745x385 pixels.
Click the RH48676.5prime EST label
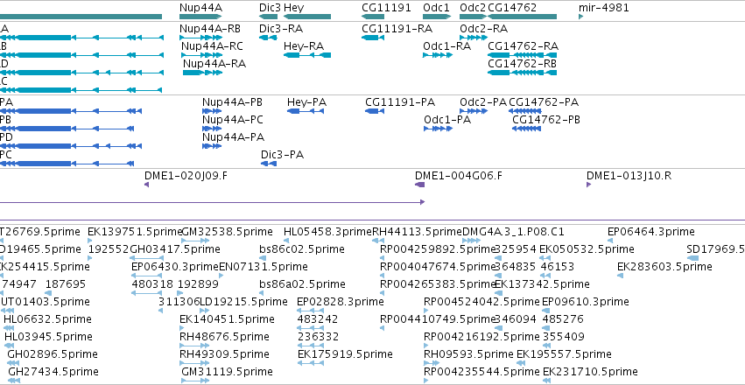(224, 337)
